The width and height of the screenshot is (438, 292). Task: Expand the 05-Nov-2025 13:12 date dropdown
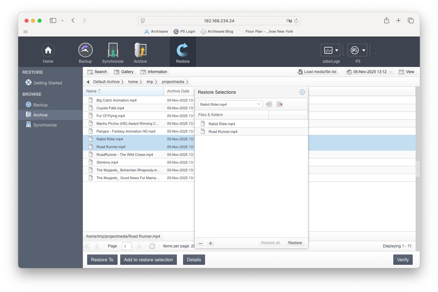click(x=370, y=72)
